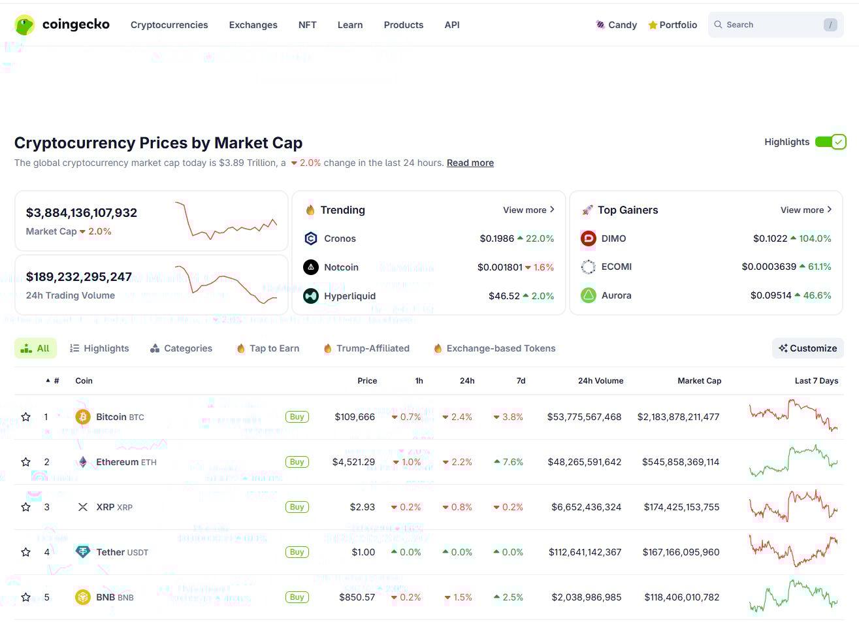Expand Trending with View more
This screenshot has height=622, width=859.
528,210
